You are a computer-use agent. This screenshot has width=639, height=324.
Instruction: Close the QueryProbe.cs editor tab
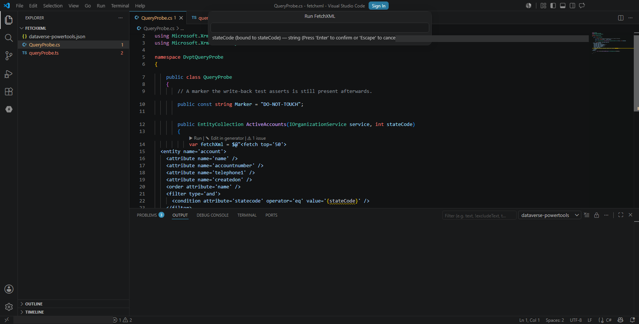coord(181,18)
